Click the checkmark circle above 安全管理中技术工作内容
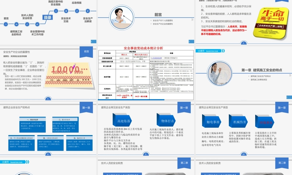The width and height of the screenshot is (292, 175). pos(37,24)
